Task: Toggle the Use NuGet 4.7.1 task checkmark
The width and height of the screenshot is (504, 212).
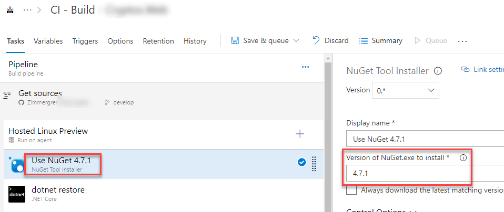Action: click(301, 163)
